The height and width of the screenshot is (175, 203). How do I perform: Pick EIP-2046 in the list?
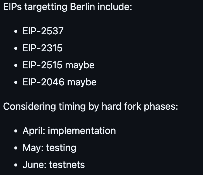tap(43, 82)
